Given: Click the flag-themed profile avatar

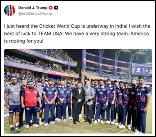Looking at the screenshot, I should pyautogui.click(x=10, y=10).
